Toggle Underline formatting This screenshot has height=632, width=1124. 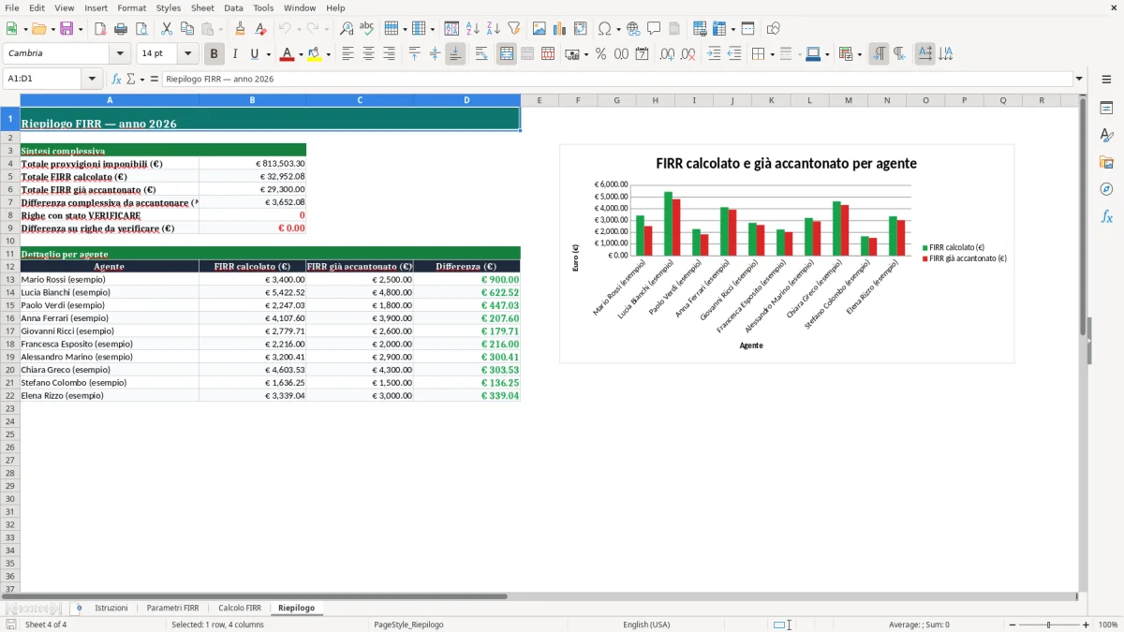click(254, 53)
